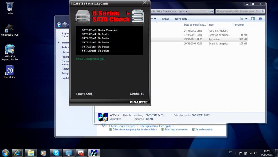278x157 pixels.
Task: Click the Revision: B2 label
Action: (x=137, y=94)
